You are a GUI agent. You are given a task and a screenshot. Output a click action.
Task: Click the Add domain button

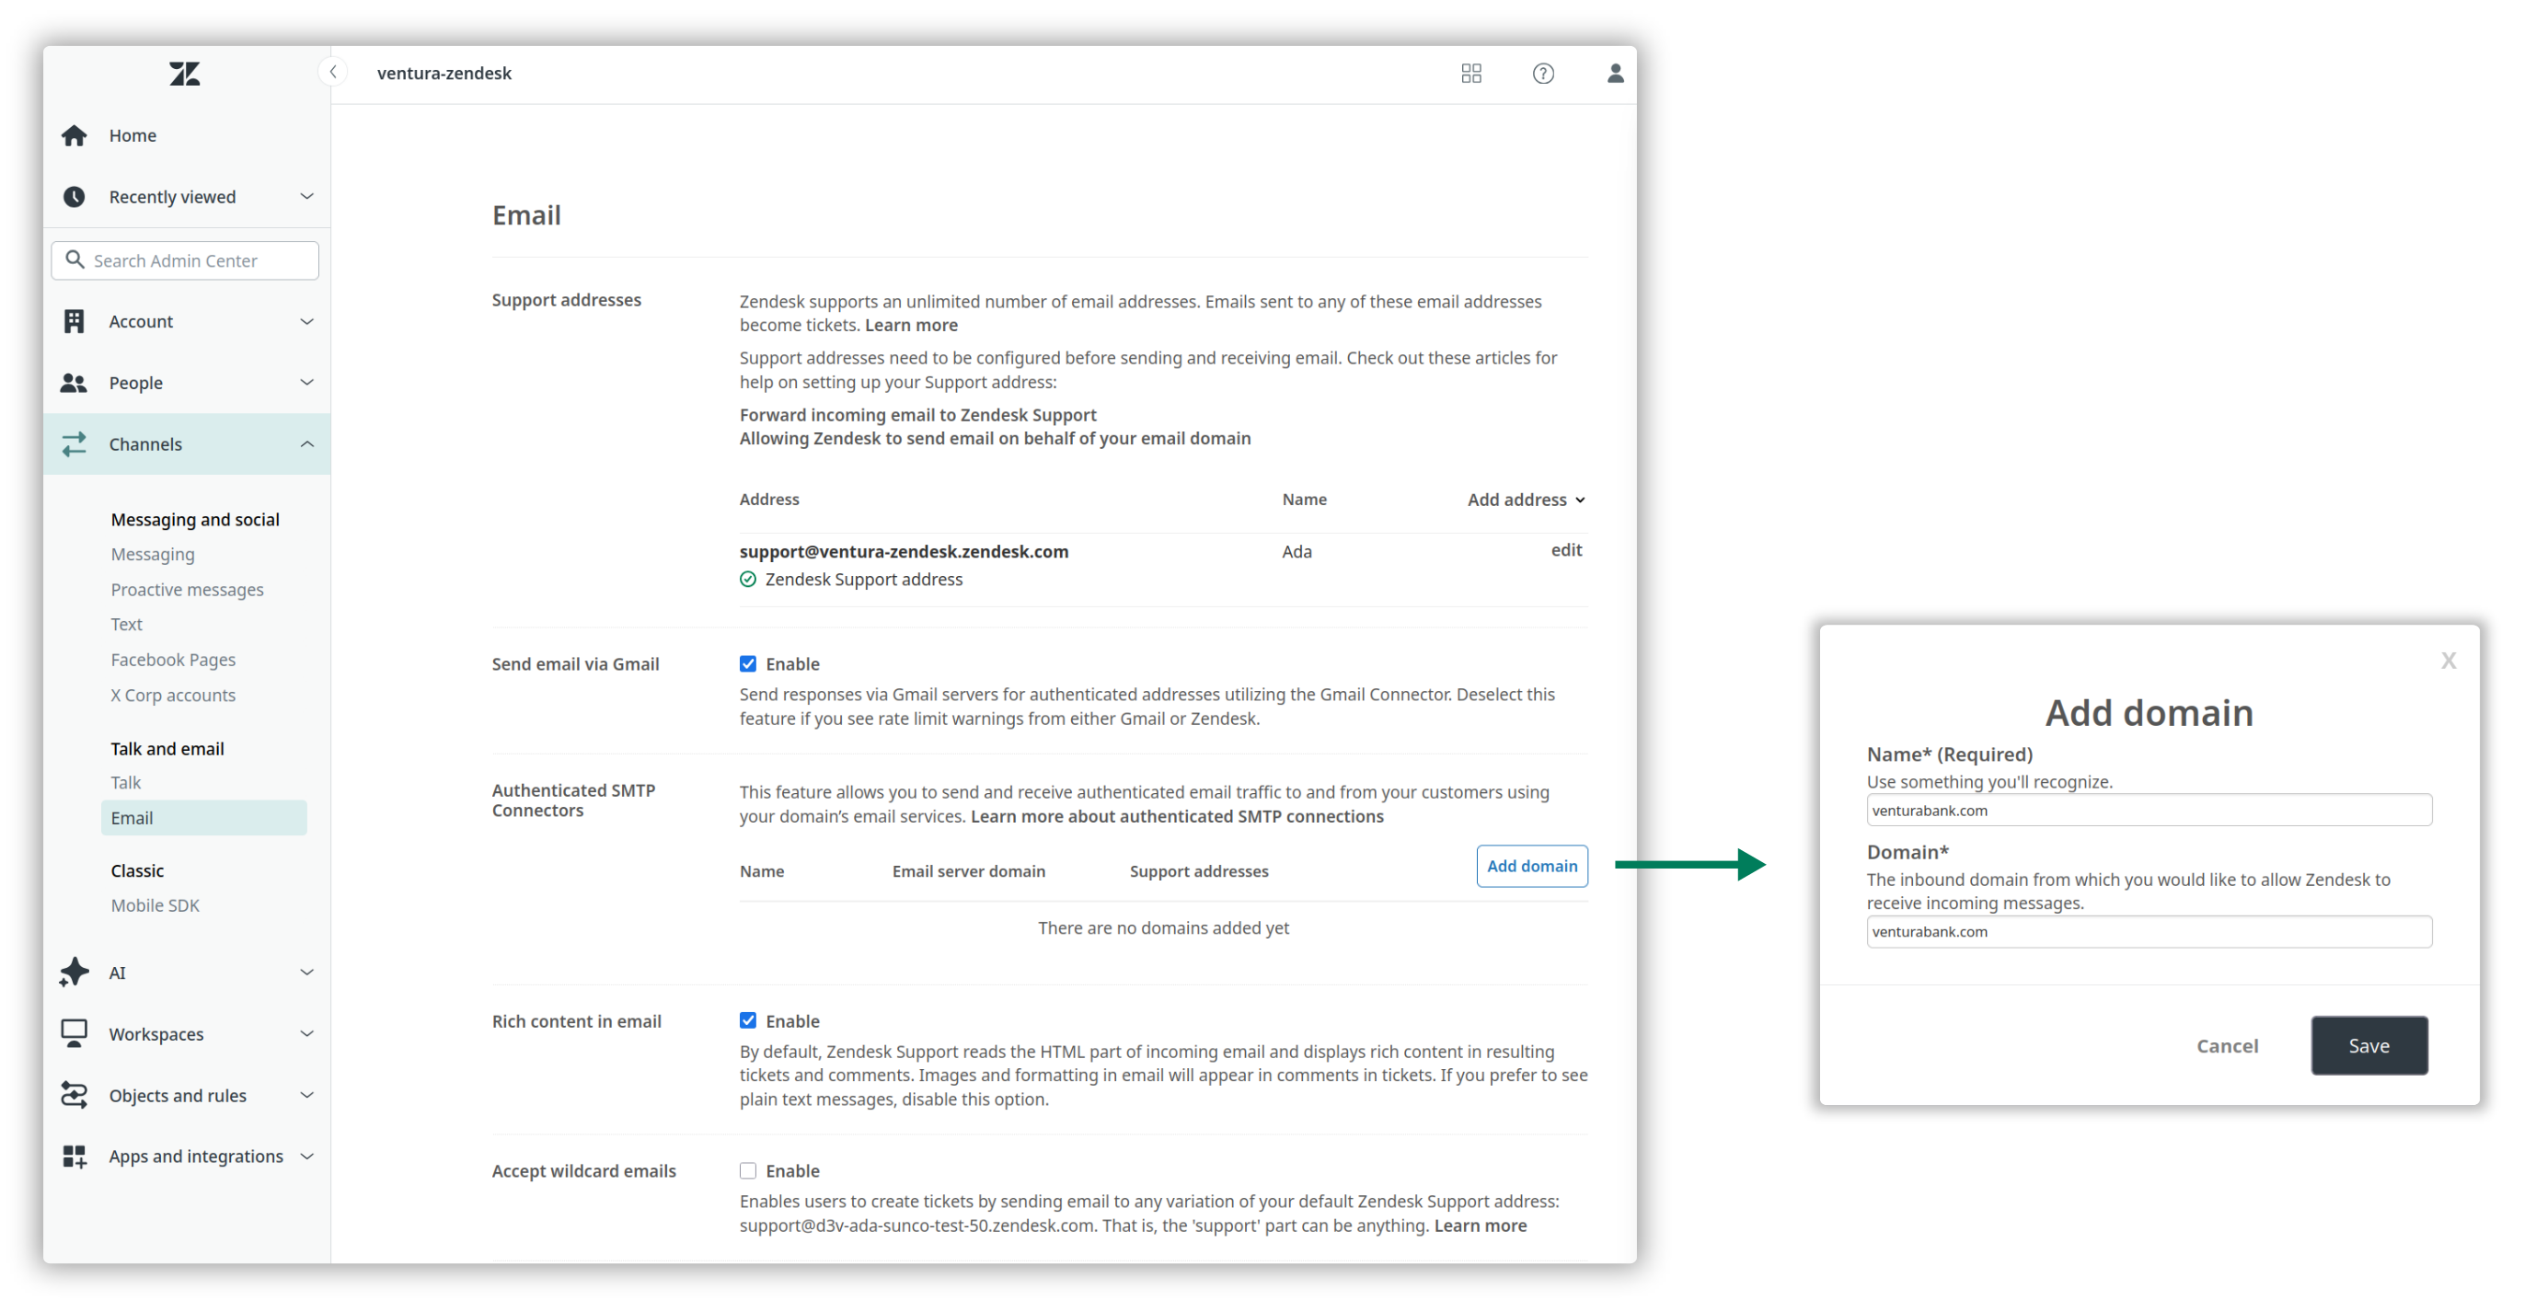point(1530,865)
